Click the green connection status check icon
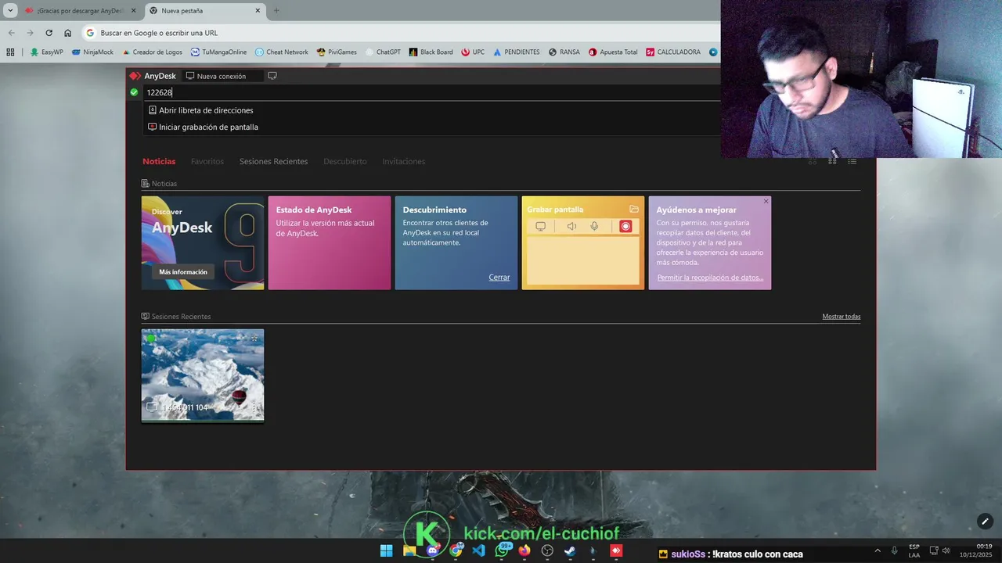The height and width of the screenshot is (563, 1002). point(134,92)
